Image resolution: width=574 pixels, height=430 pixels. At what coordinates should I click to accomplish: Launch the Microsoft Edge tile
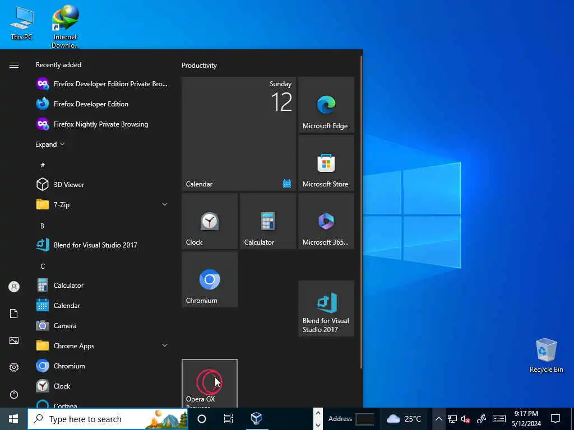(326, 105)
